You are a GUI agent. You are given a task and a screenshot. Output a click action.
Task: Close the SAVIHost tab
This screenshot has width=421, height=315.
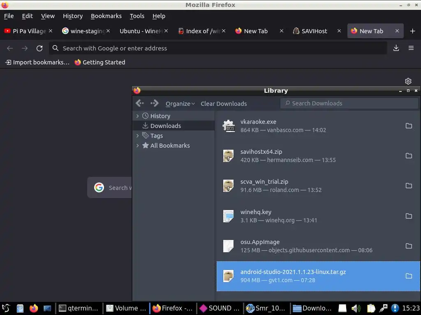tap(339, 31)
